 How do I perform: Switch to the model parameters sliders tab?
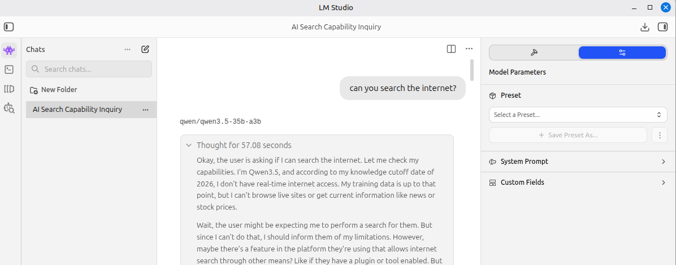(622, 53)
